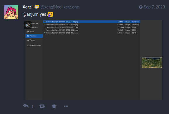Open Xerz! display name profile link

coord(27,7)
